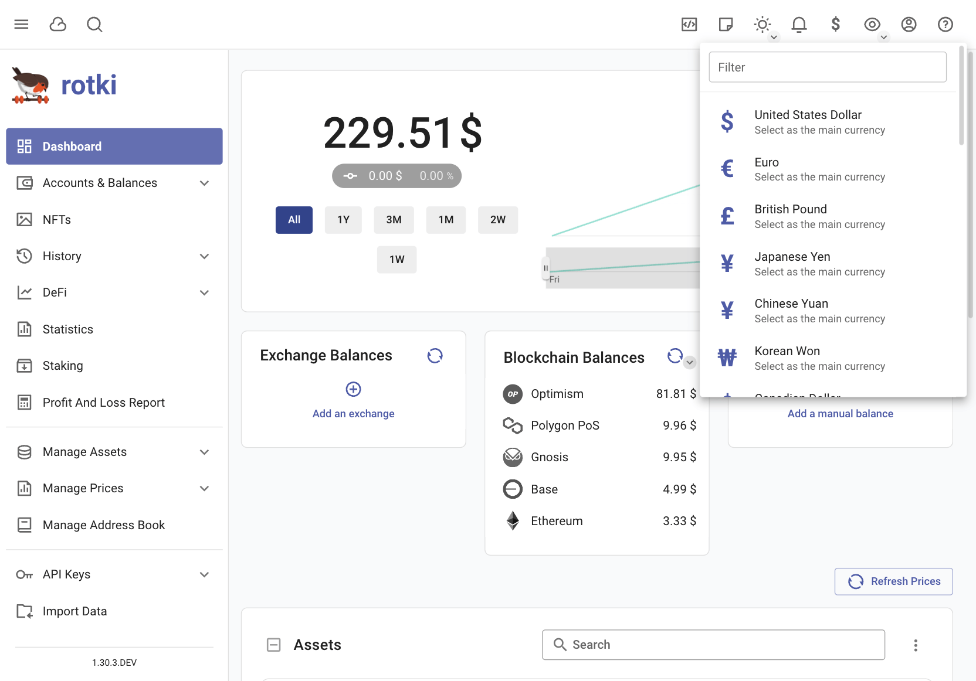Image resolution: width=976 pixels, height=681 pixels.
Task: Click the Import Data folder icon
Action: pyautogui.click(x=25, y=611)
